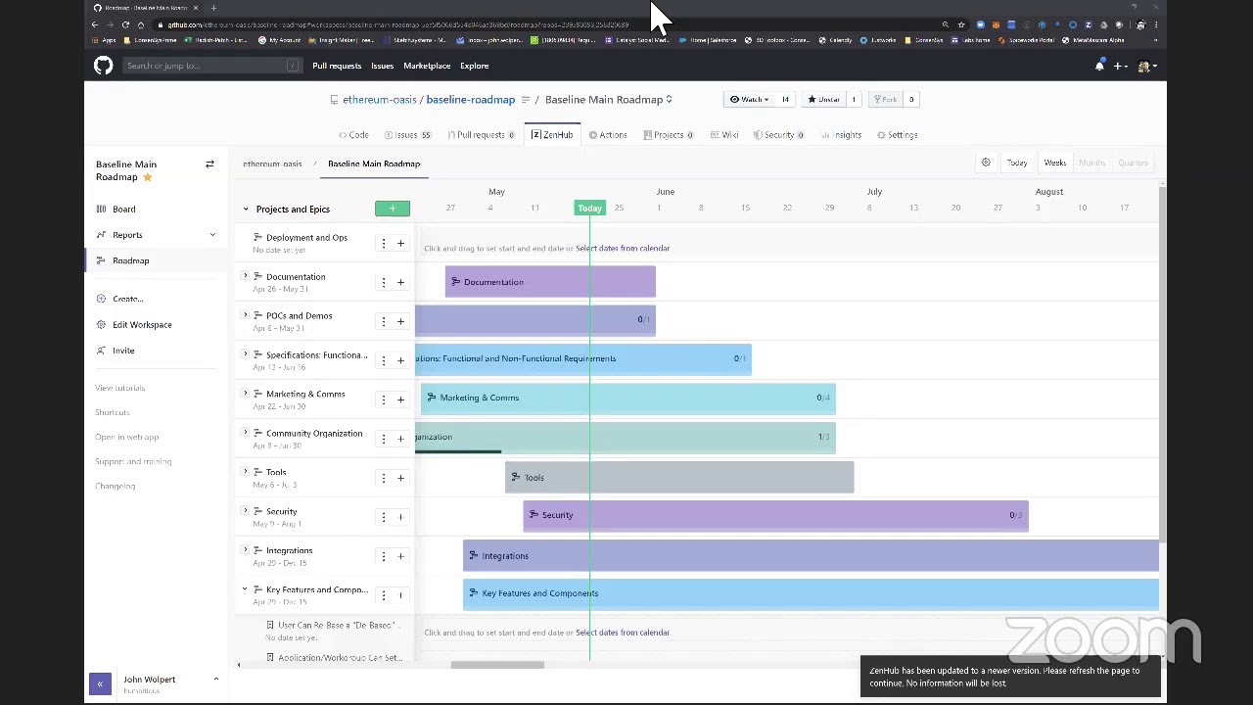The height and width of the screenshot is (705, 1253).
Task: Collapse the Key Features and Components row
Action: coord(246,589)
